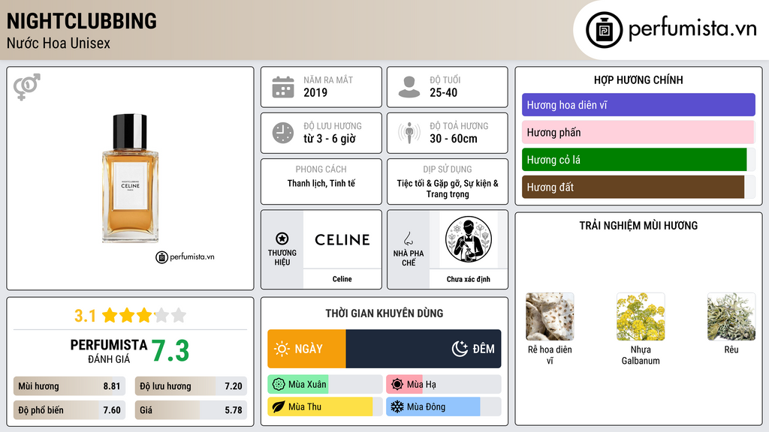Click the Mùa Hạ season bar

coord(443,385)
